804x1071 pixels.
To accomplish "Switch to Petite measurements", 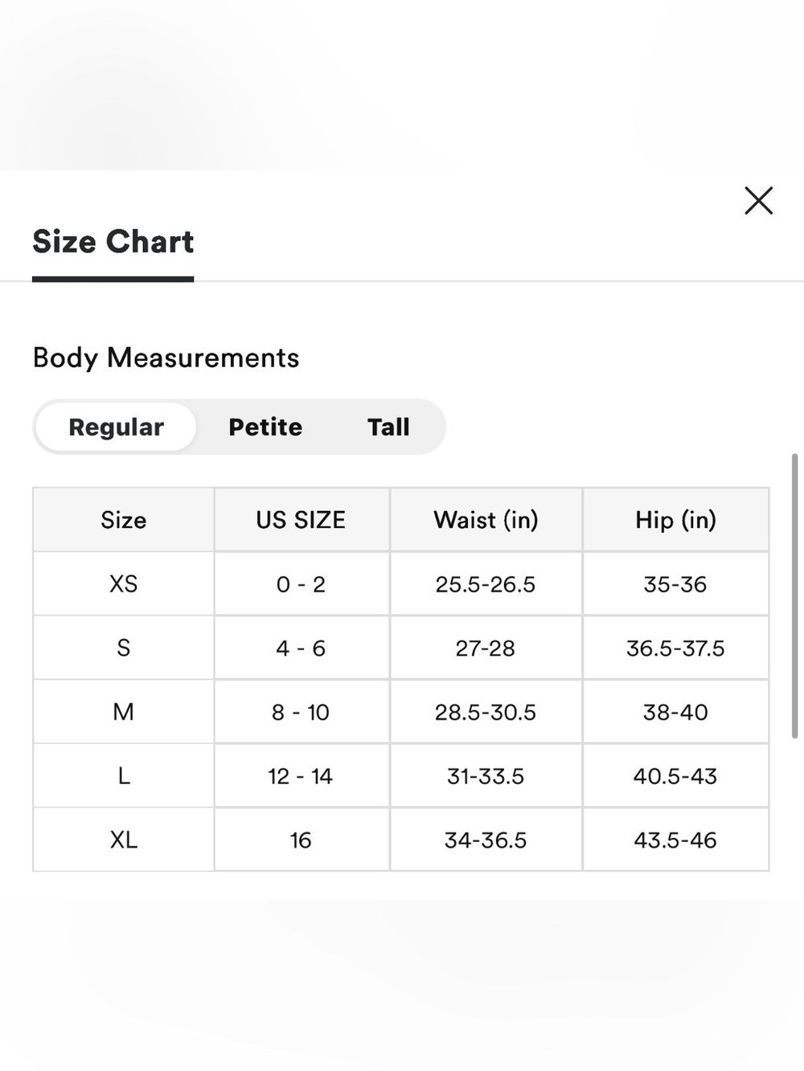I will click(265, 427).
